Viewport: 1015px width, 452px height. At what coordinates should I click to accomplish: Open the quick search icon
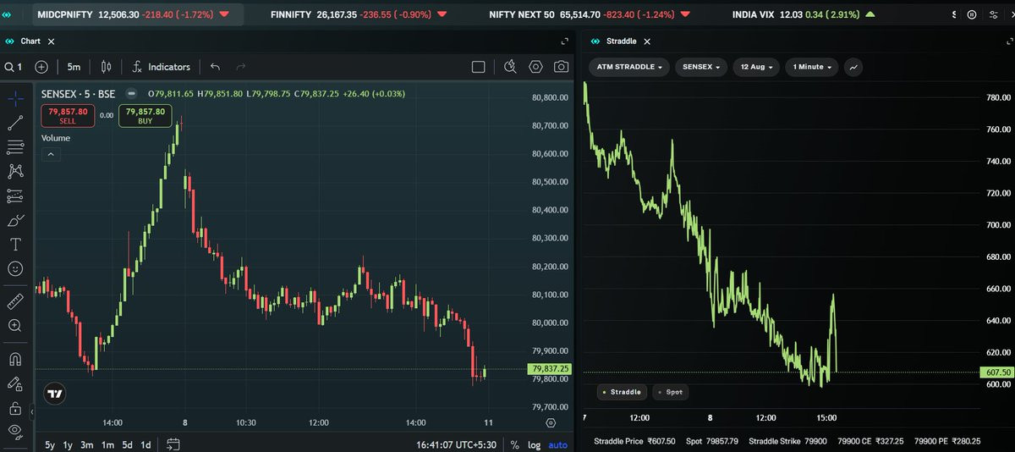click(x=510, y=67)
